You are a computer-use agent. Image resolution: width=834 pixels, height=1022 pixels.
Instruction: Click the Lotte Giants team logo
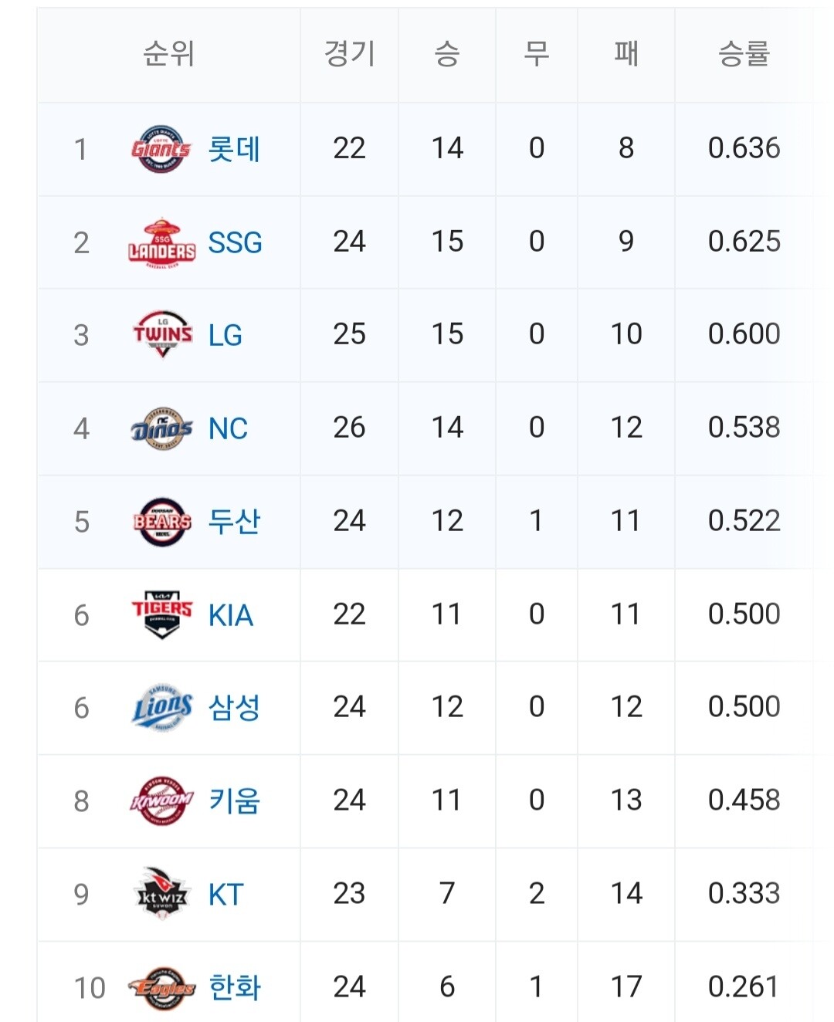coord(161,149)
